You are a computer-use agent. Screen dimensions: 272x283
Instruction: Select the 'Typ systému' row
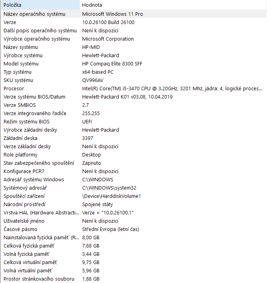(x=134, y=72)
